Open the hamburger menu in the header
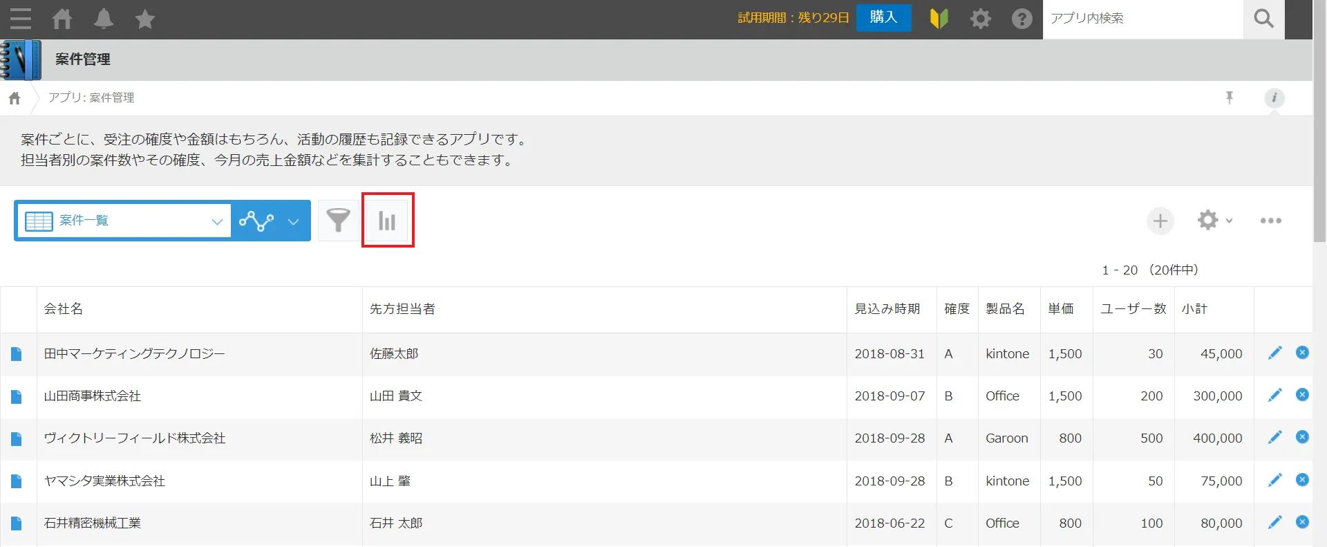Screen dimensions: 1327x547 click(x=20, y=19)
